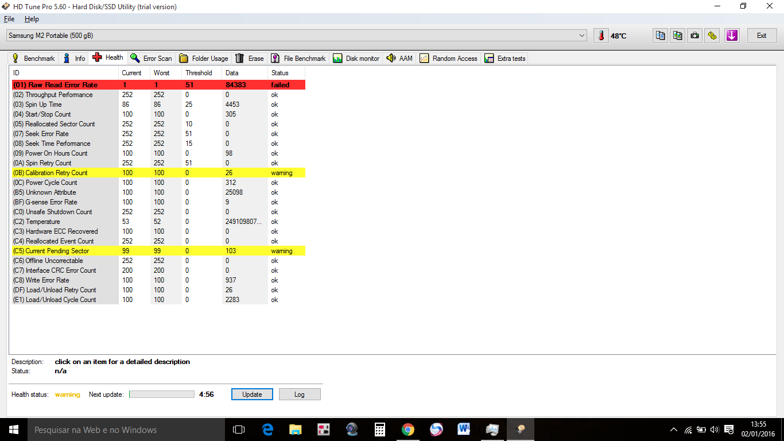The image size is (784, 441).
Task: Select the (C2) Temperature row
Action: click(158, 222)
